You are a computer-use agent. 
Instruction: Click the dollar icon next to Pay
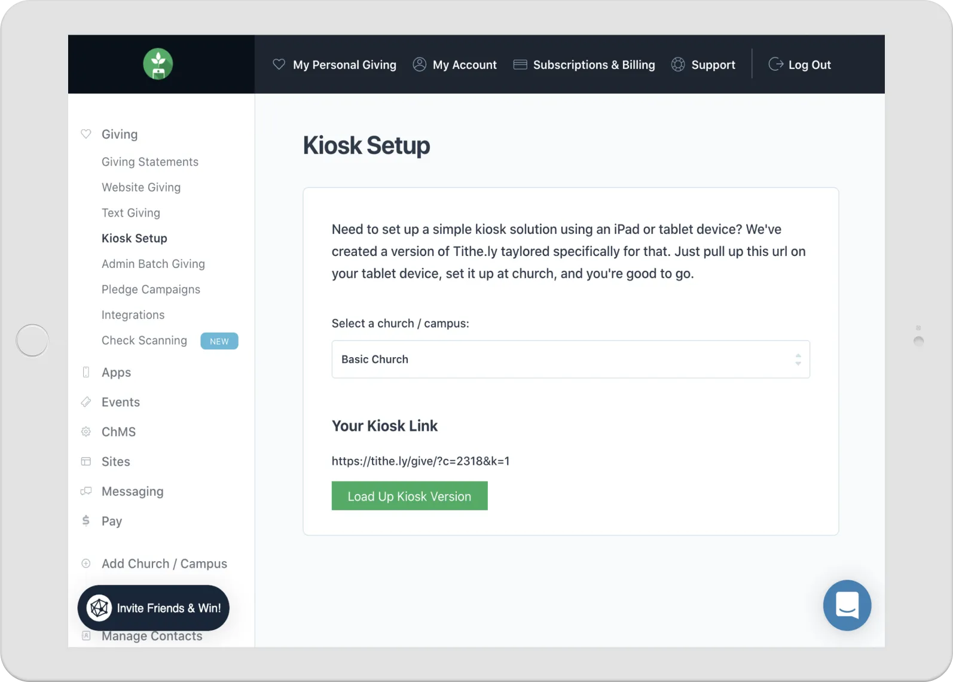pyautogui.click(x=86, y=520)
